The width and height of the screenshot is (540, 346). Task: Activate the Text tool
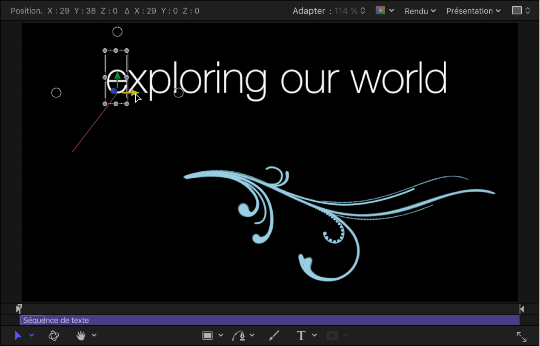tap(301, 336)
